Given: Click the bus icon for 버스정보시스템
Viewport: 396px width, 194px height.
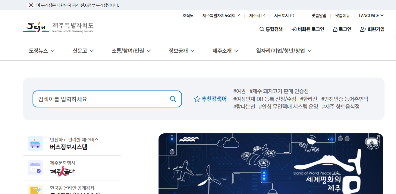Looking at the screenshot, I should (35, 143).
